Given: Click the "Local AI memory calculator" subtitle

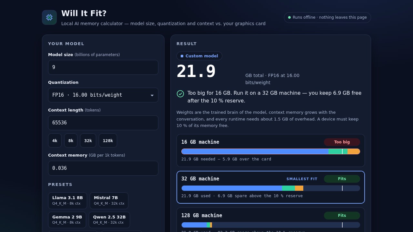Looking at the screenshot, I should click(x=163, y=24).
